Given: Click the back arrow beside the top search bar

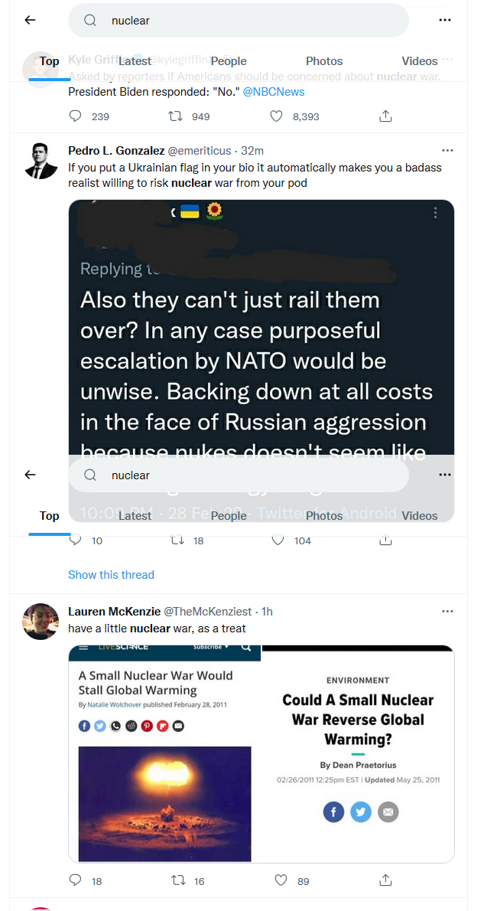Looking at the screenshot, I should (x=30, y=21).
